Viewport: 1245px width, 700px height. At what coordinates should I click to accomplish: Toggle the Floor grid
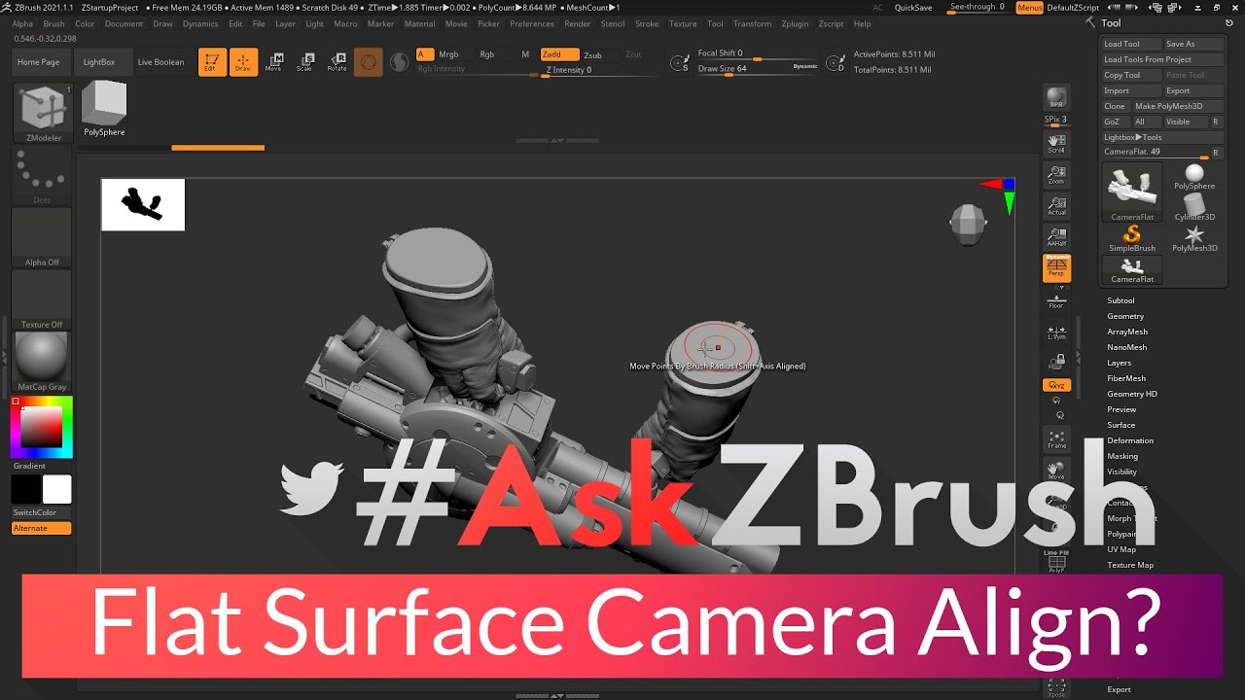(1056, 300)
